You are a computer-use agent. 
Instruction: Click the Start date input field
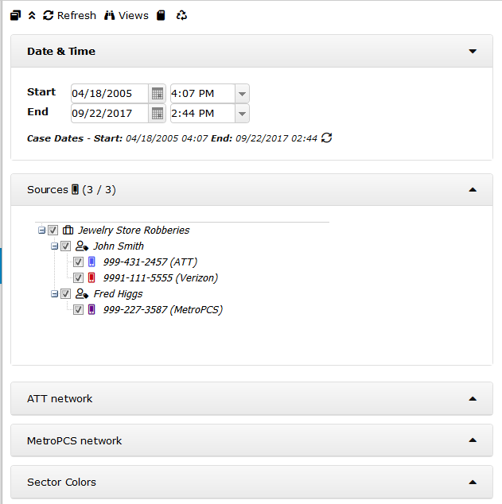(109, 94)
